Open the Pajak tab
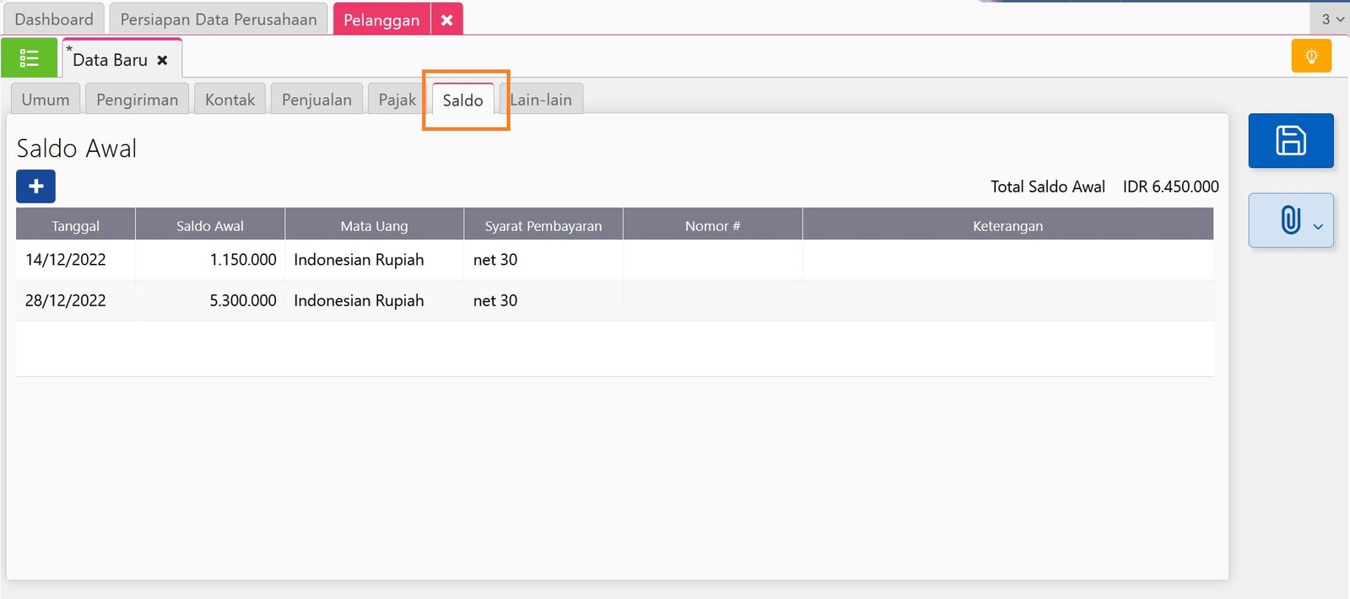The width and height of the screenshot is (1350, 599). click(397, 100)
